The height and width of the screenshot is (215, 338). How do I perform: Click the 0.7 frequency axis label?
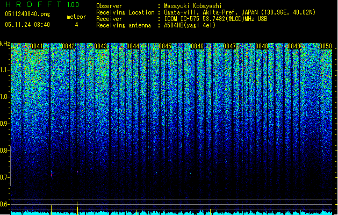point(4,177)
